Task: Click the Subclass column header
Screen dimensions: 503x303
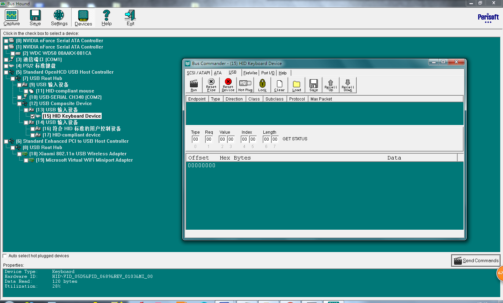Action: [x=275, y=99]
